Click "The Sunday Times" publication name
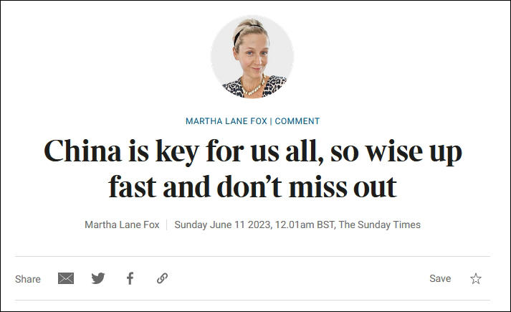 [380, 224]
